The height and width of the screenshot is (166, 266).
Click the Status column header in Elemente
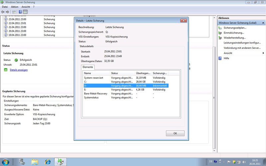[x=122, y=73]
